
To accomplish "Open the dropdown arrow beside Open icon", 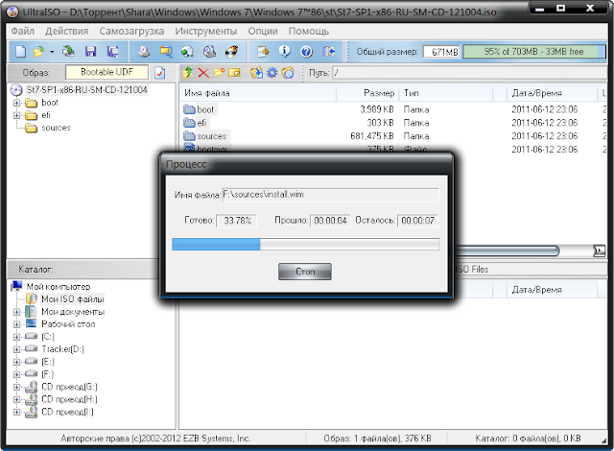I will (51, 52).
